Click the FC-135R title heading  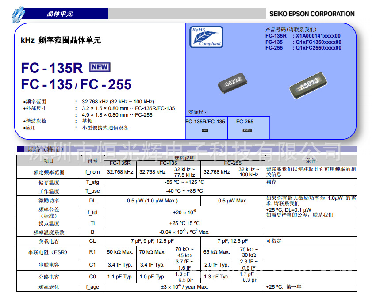(52, 68)
